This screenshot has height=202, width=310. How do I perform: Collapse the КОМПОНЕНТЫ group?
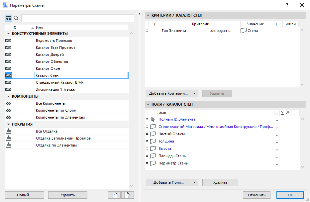pos(8,96)
